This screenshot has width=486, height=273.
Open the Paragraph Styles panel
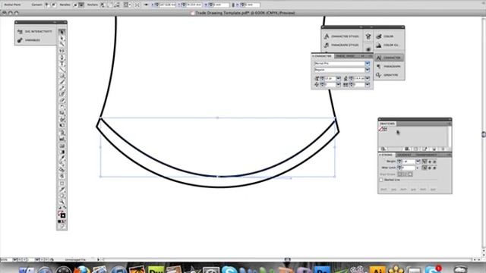pyautogui.click(x=341, y=45)
